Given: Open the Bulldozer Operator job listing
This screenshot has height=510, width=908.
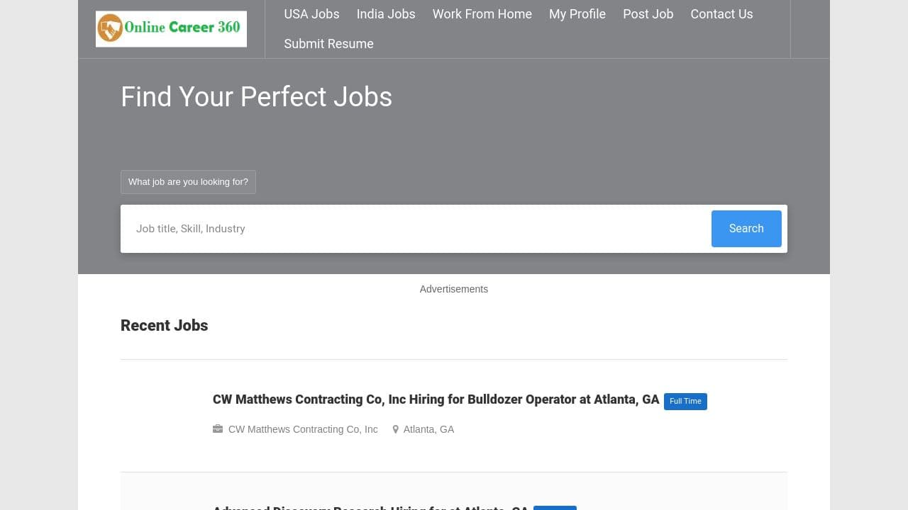Looking at the screenshot, I should [436, 399].
